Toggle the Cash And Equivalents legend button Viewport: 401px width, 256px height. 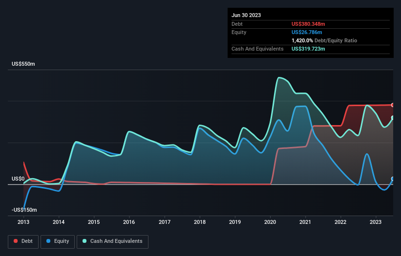tap(112, 241)
